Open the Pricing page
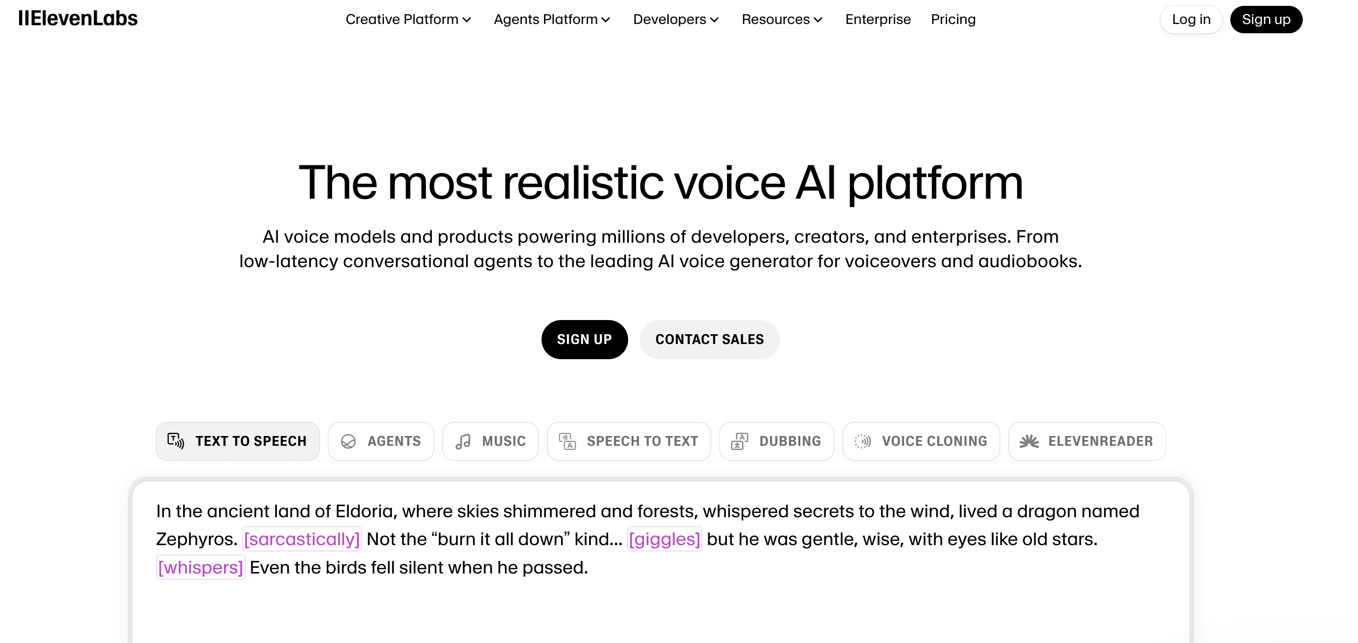The image size is (1358, 643). (952, 20)
